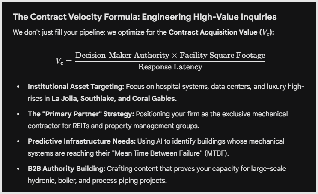Click the sentence "We don't just fill your pipeline"
Screen dimensions: 318x194
tap(59, 32)
